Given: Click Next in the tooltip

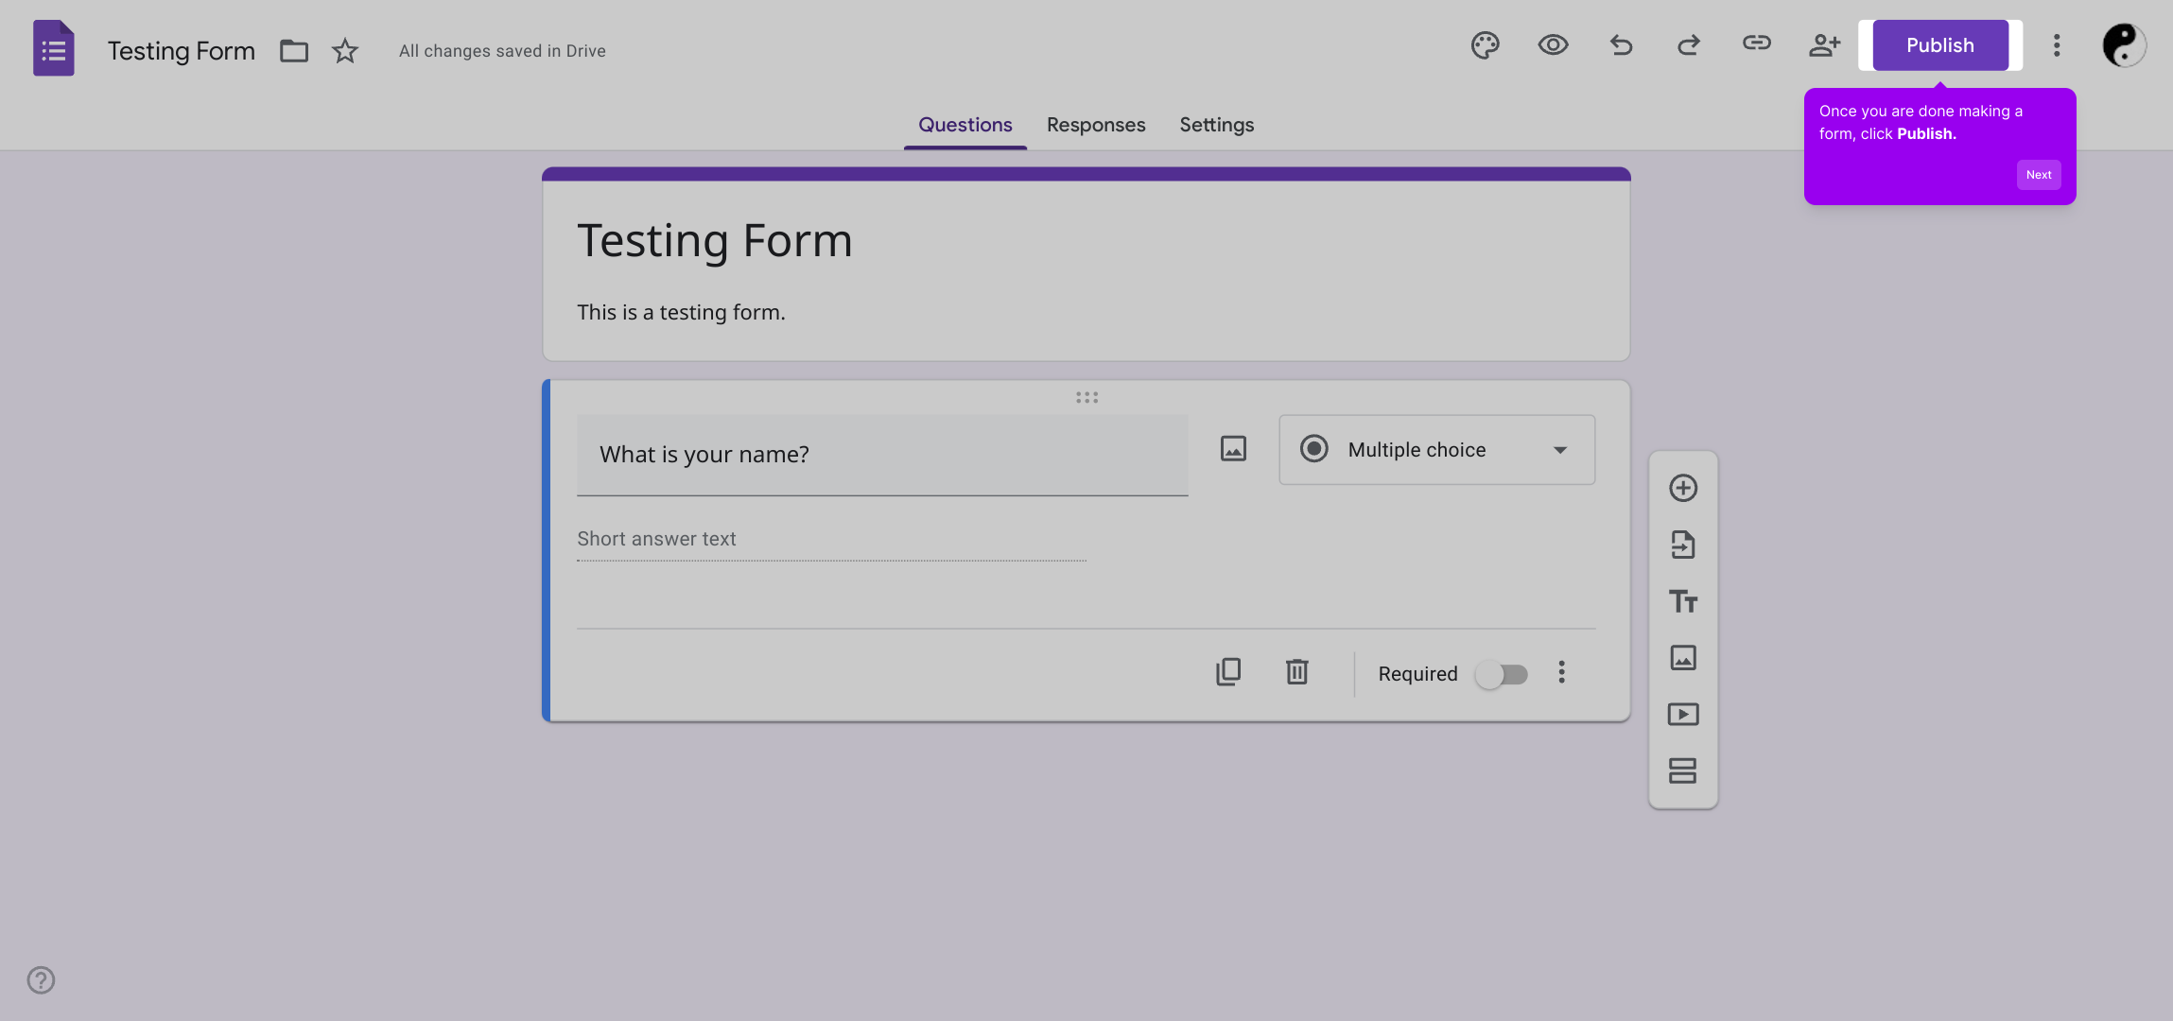Looking at the screenshot, I should pos(2039,175).
